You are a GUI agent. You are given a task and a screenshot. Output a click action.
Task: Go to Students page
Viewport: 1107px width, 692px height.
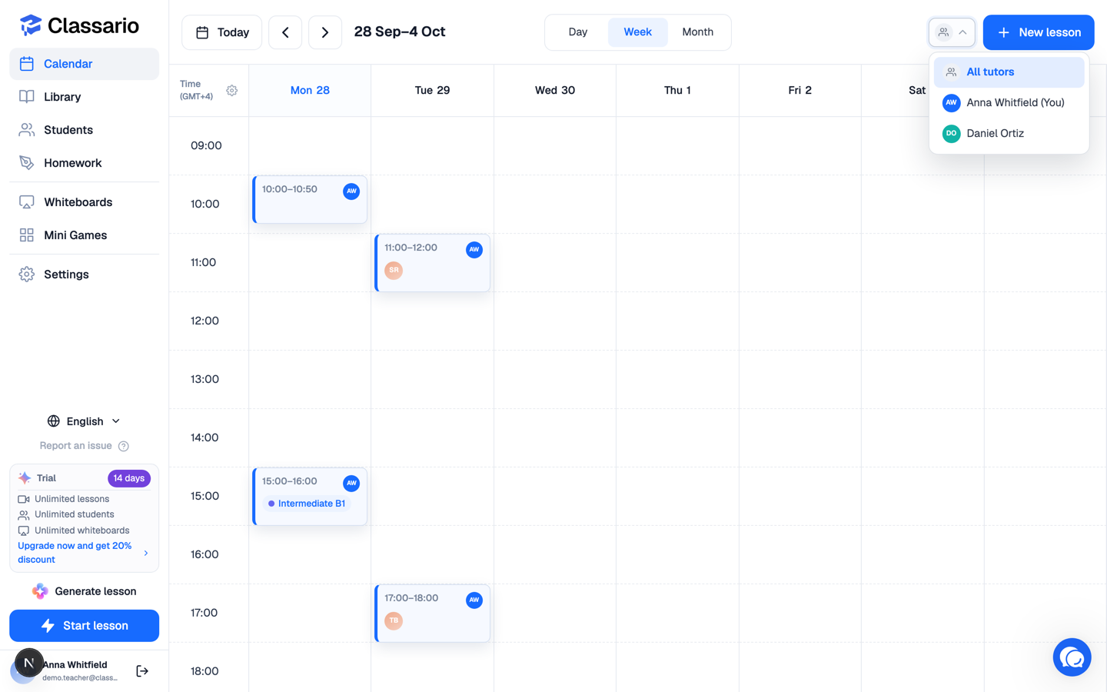(84, 130)
